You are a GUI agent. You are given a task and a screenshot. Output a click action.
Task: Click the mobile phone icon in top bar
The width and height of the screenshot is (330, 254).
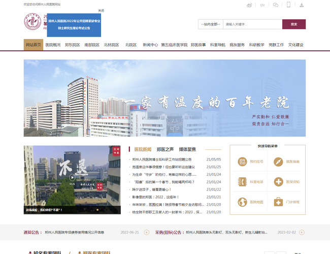click(x=288, y=5)
